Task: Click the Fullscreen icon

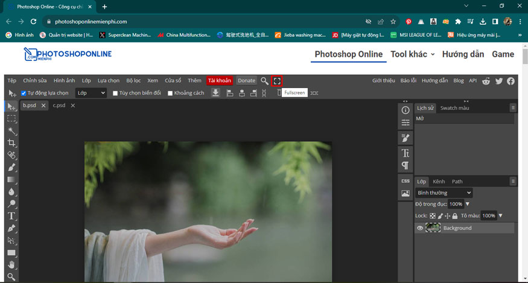Action: pos(277,81)
